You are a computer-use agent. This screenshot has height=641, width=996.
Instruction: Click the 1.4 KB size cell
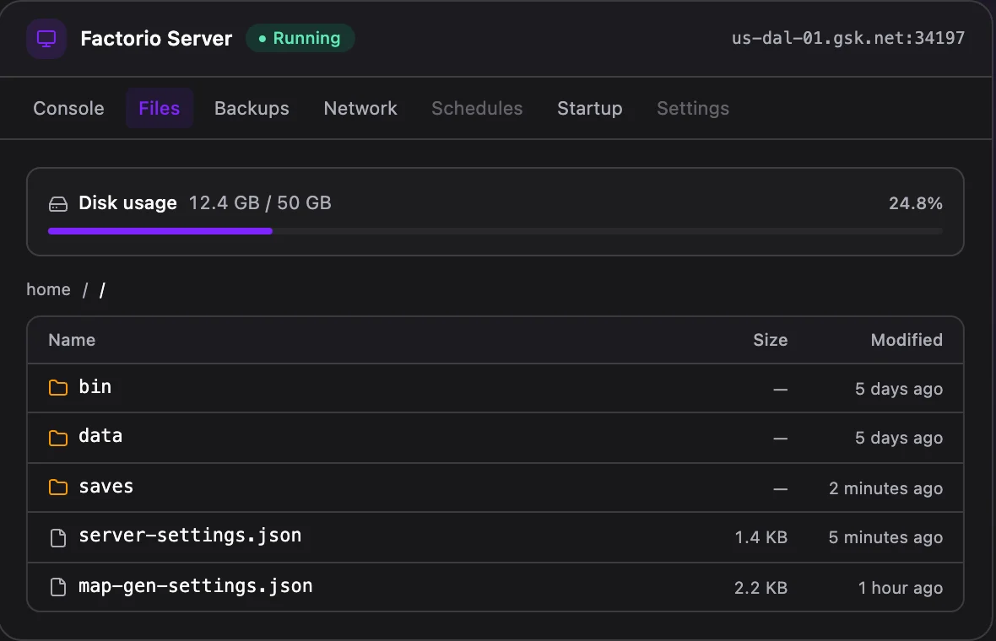click(761, 537)
